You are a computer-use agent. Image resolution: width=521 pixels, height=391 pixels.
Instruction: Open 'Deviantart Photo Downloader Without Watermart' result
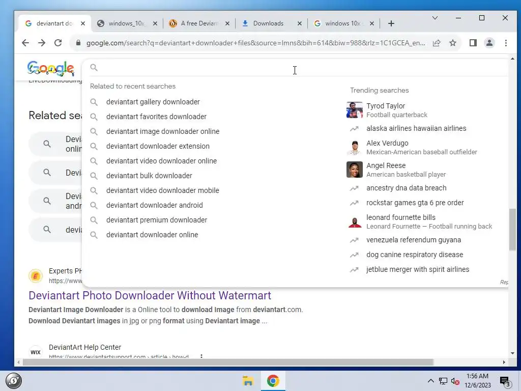coord(150,295)
